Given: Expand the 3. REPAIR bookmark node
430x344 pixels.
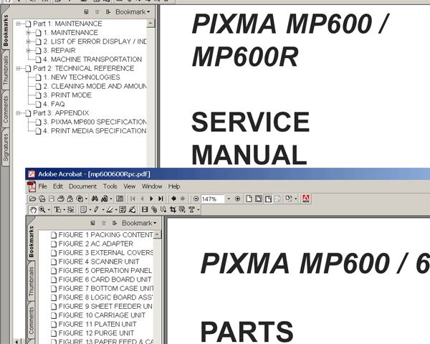Looking at the screenshot, I should click(x=28, y=50).
